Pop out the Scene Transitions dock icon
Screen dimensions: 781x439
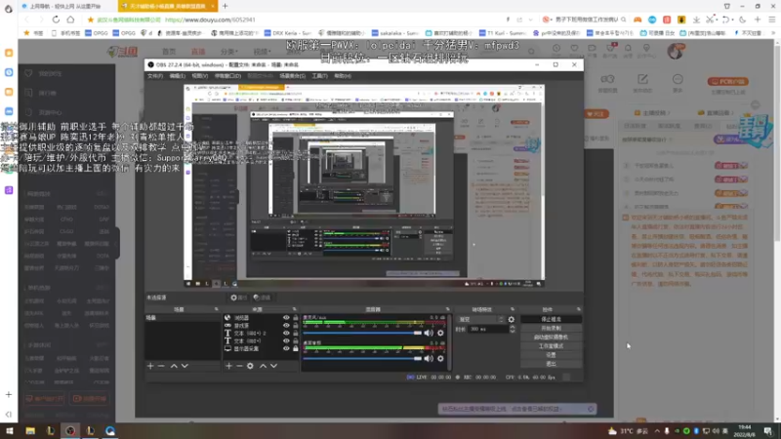512,309
